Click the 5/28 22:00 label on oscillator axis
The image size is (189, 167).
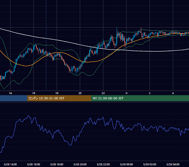tap(103, 164)
